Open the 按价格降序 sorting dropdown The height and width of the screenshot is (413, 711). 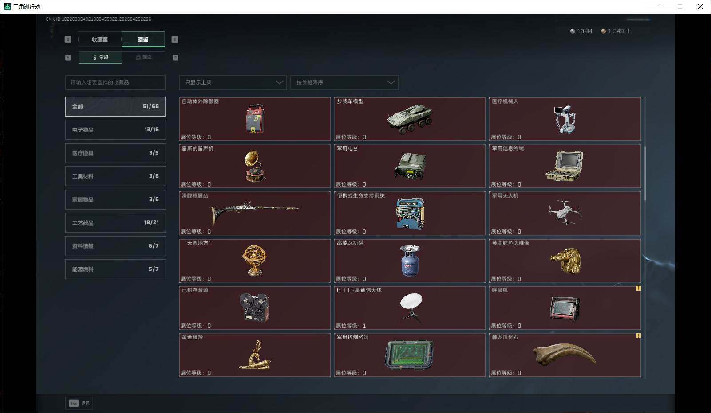344,82
